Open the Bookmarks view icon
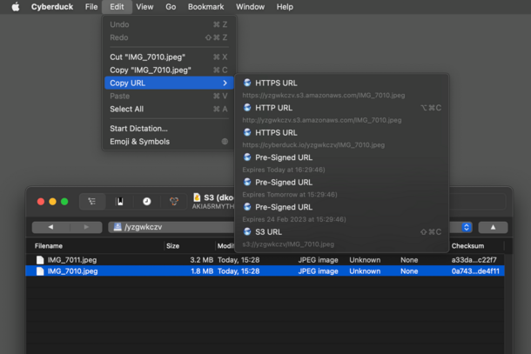Screen dimensions: 531x354 click(x=119, y=201)
